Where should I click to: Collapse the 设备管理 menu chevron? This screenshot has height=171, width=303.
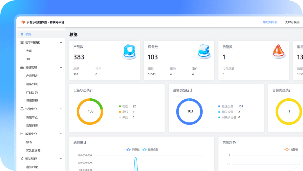tap(61, 68)
